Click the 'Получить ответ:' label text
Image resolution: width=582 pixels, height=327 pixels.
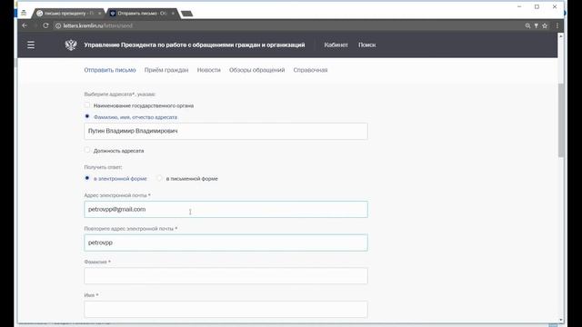pos(103,167)
